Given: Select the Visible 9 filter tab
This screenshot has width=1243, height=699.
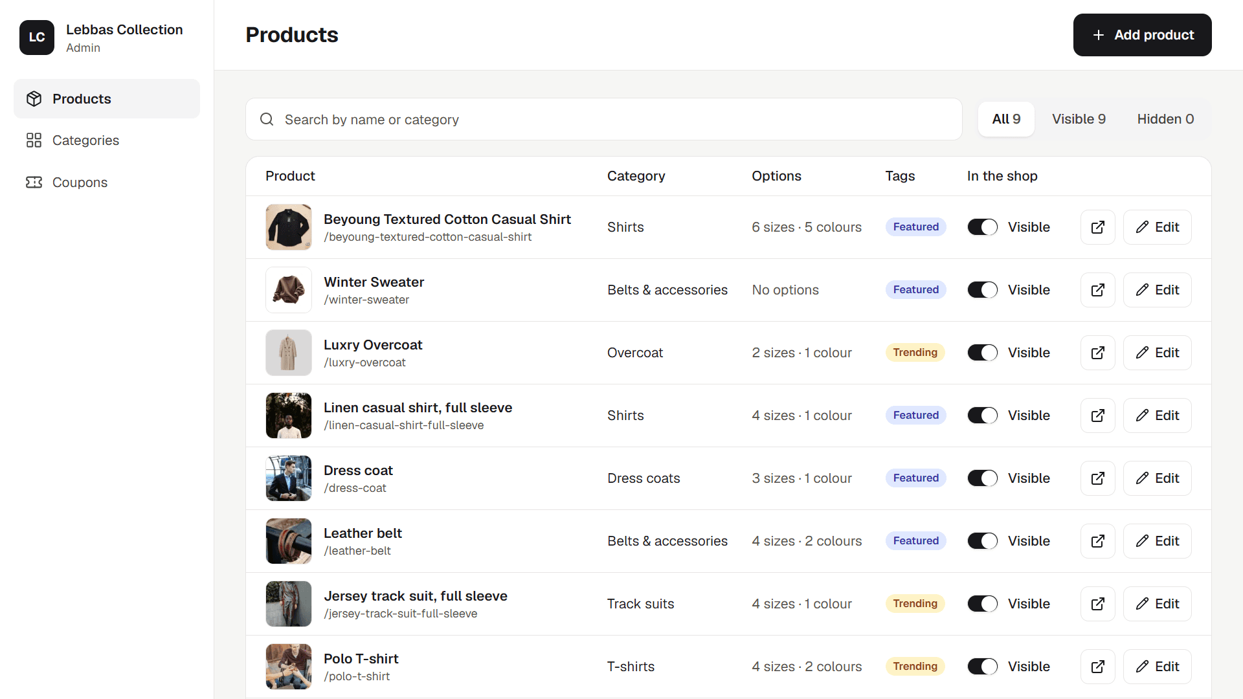Looking at the screenshot, I should pyautogui.click(x=1079, y=119).
